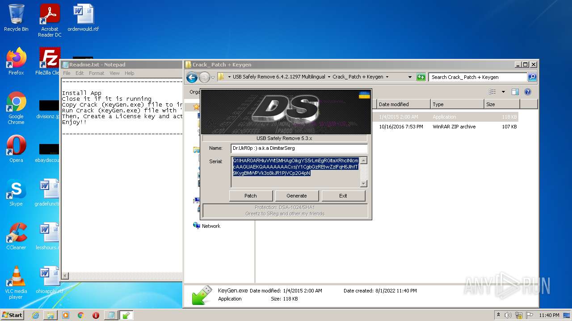Open the views options dropdown arrow
Viewport: 572px width, 321px height.
(503, 92)
